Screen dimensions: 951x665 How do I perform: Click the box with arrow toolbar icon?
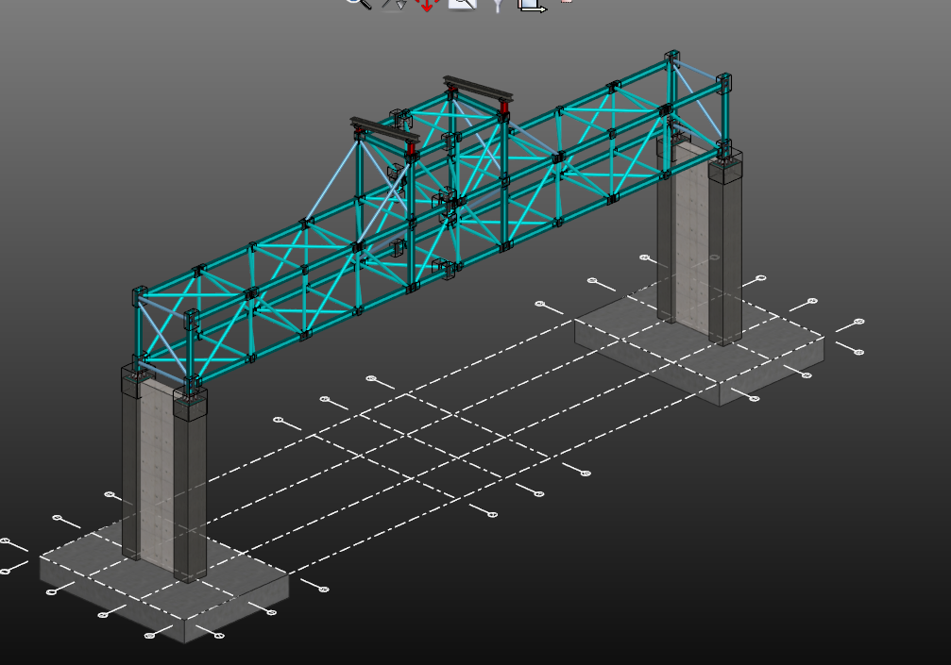[x=532, y=4]
